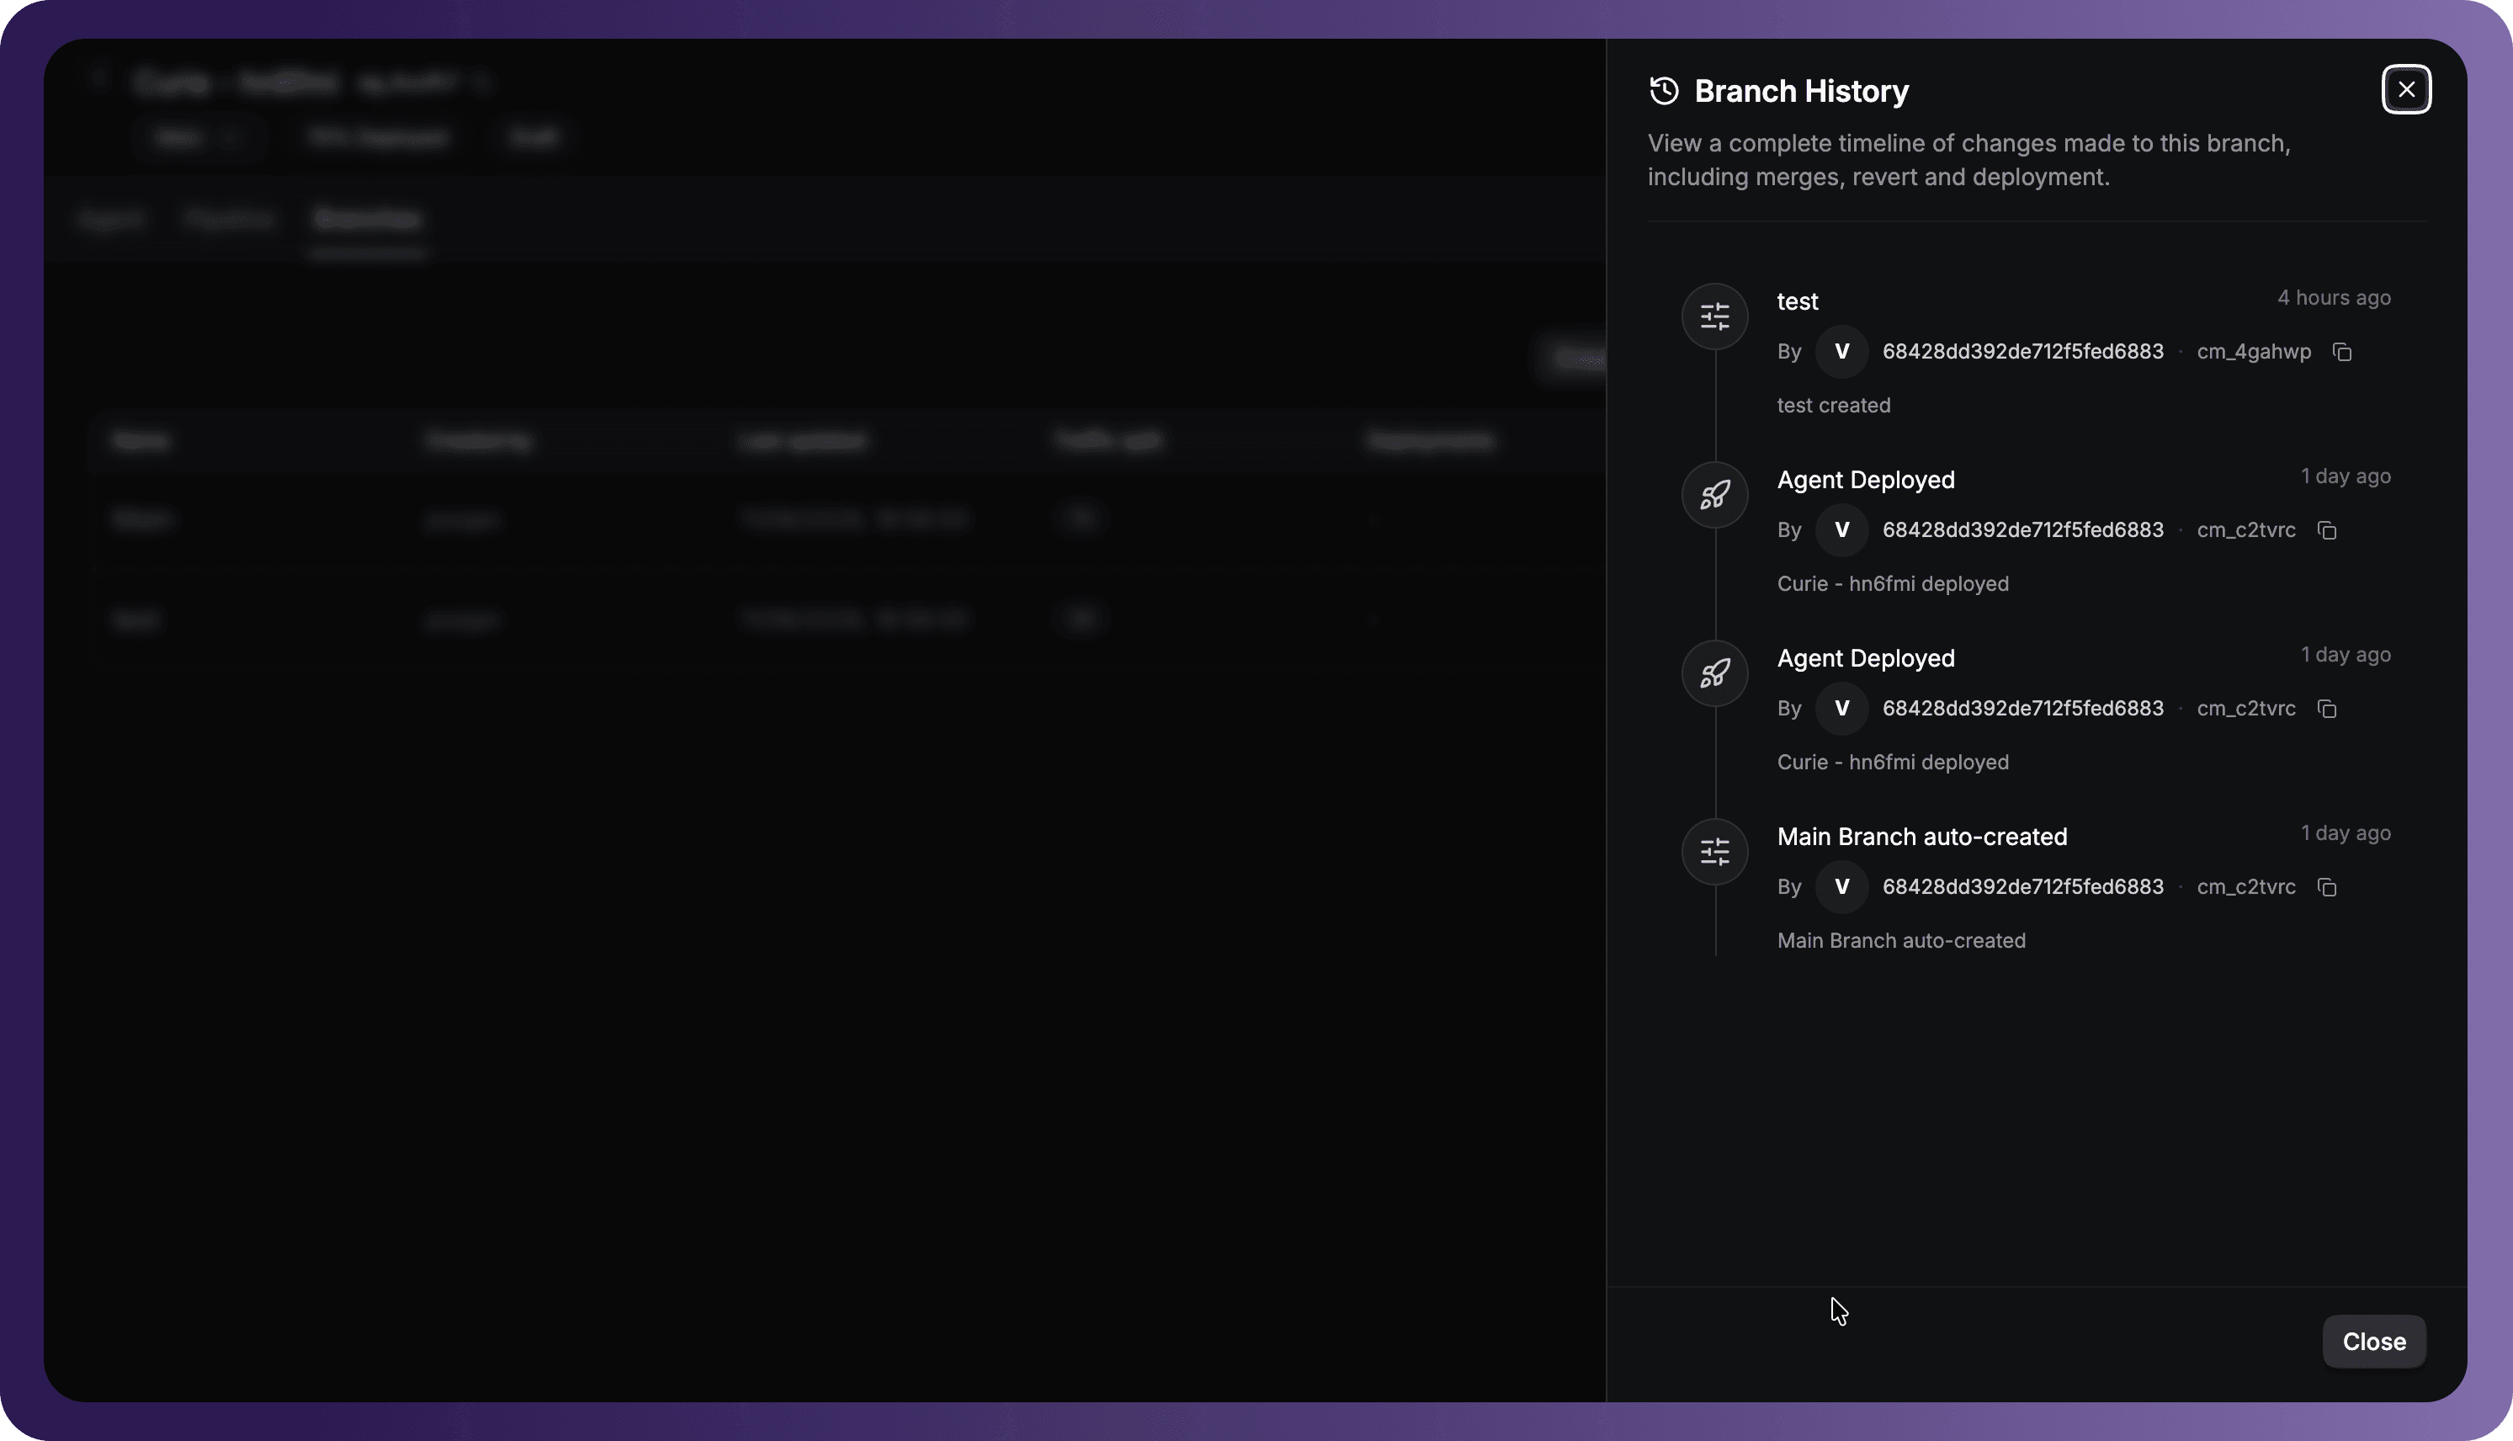Click the 'Branch History' panel heading
2513x1441 pixels.
pos(1801,91)
